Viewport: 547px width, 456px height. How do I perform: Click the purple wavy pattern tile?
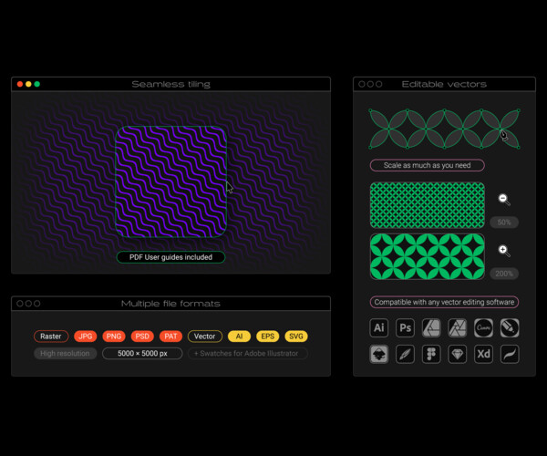click(171, 181)
